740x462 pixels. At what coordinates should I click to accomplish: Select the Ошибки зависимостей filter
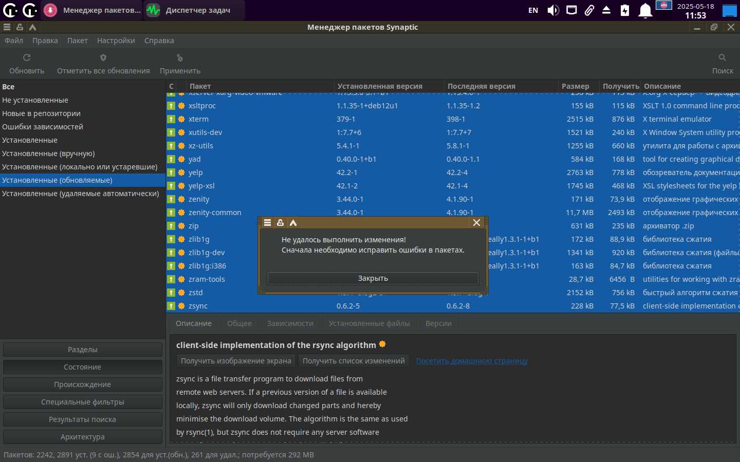click(83, 127)
